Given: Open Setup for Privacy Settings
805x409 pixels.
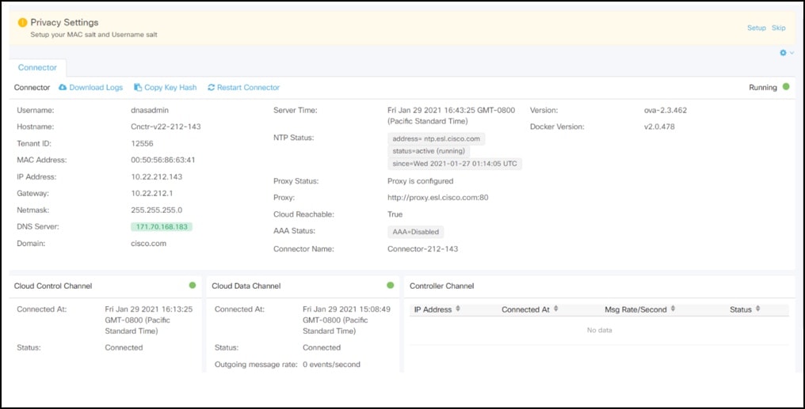Looking at the screenshot, I should click(756, 28).
